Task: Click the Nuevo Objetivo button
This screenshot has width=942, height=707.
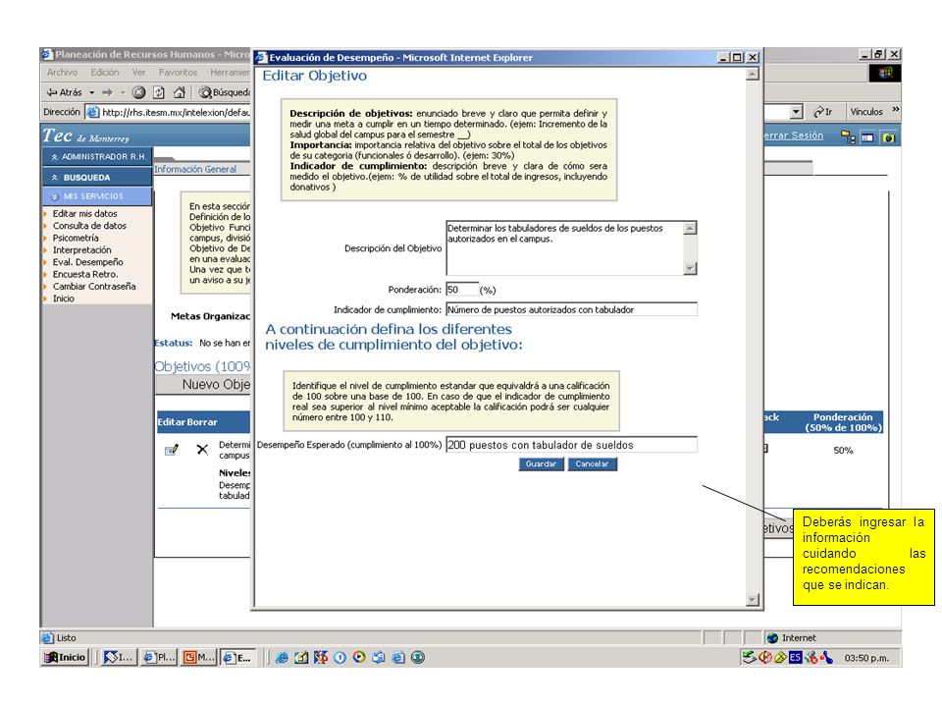Action: pyautogui.click(x=204, y=385)
